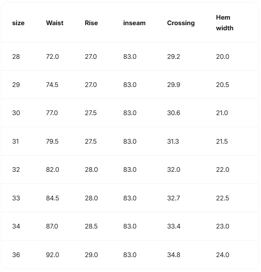Viewport: 261px width, 272px height.
Task: Click crossing value 32.0 in size 32 row
Action: tap(174, 170)
